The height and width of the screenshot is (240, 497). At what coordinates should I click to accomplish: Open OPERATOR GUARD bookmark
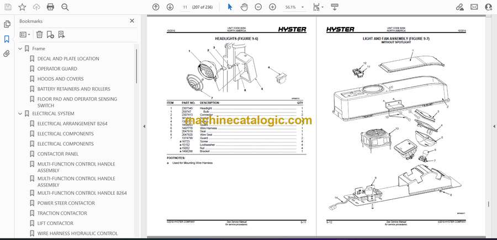[x=57, y=69]
